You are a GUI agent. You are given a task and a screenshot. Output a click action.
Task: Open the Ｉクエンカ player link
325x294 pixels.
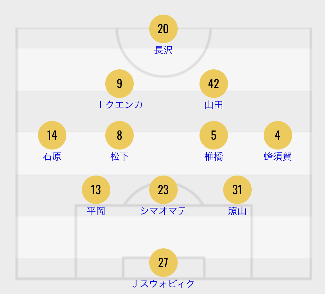point(120,105)
